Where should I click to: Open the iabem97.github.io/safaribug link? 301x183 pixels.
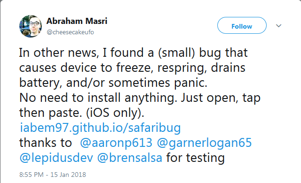100,128
